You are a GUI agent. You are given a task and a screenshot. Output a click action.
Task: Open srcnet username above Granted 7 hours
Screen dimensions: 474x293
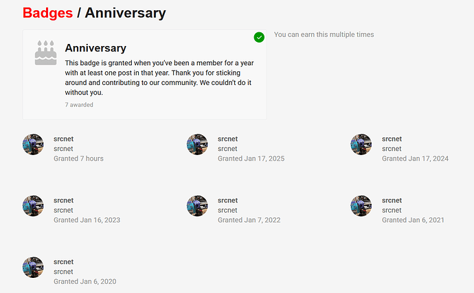coord(65,139)
